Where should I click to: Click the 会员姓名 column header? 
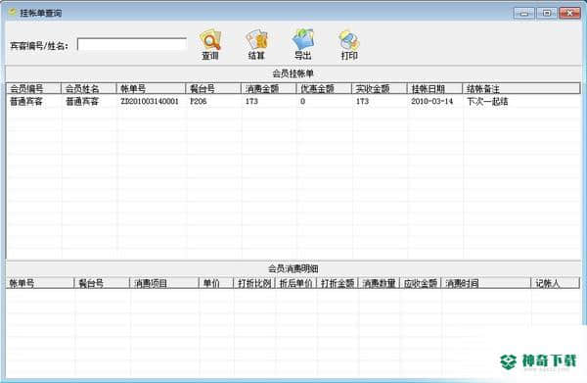tap(89, 88)
